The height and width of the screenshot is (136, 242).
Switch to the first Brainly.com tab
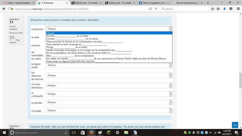pos(87,3)
